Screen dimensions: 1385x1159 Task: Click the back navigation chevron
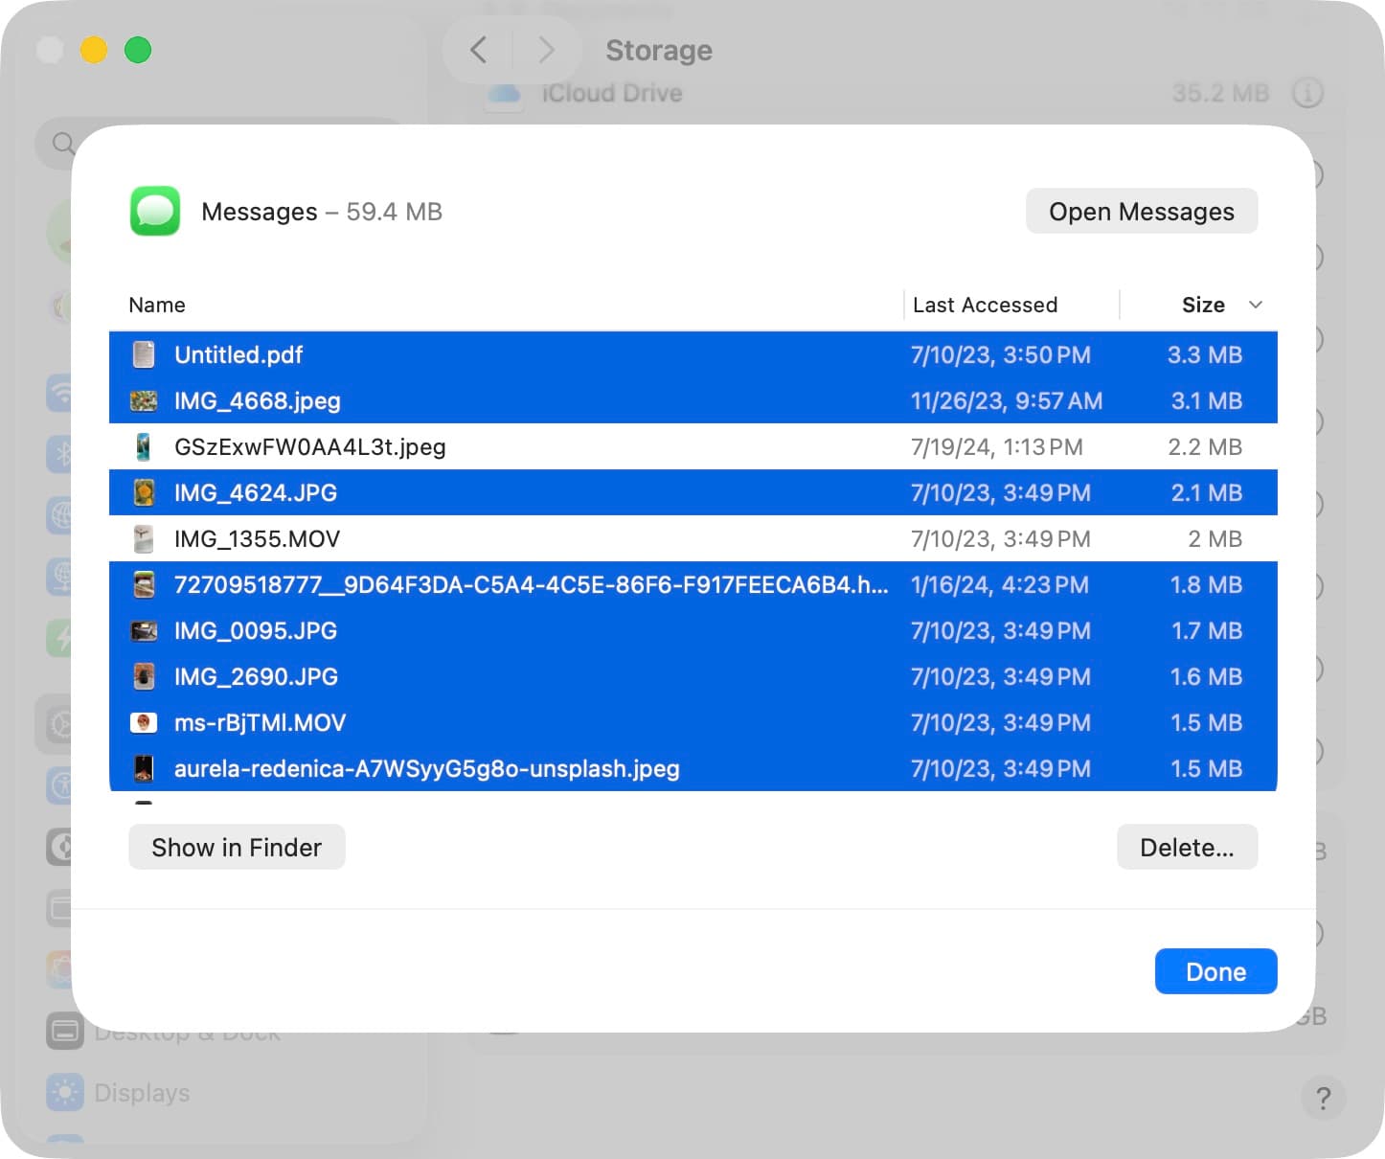(x=479, y=50)
